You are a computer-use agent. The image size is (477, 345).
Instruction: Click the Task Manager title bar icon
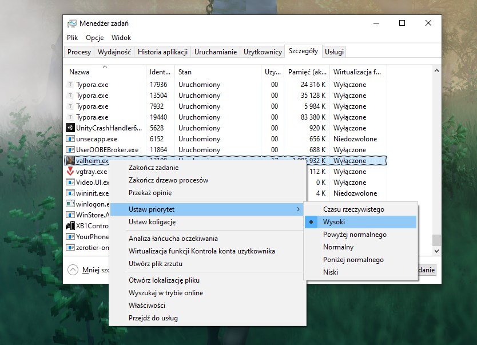[x=72, y=23]
